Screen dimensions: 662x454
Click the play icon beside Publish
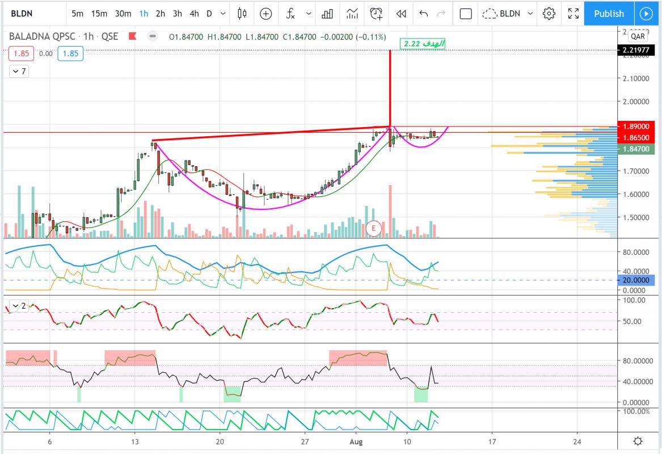(x=646, y=14)
